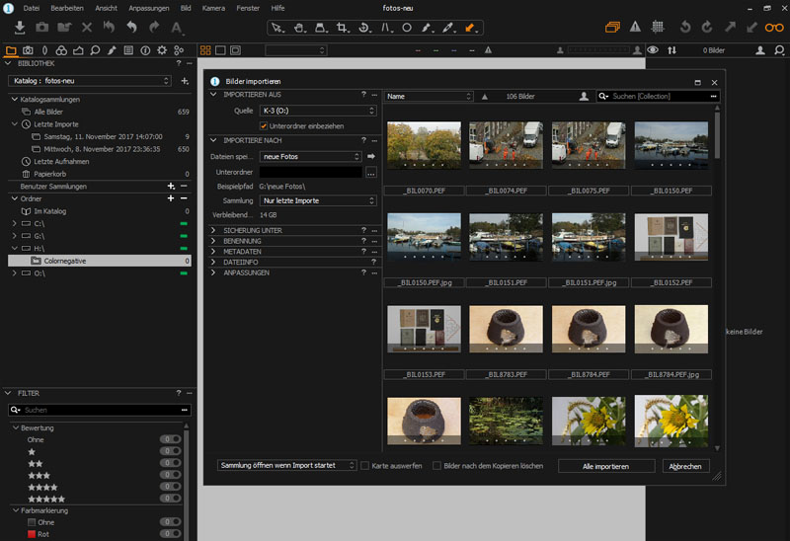Open the Anpassungen menu
Viewport: 790px width, 541px height.
pyautogui.click(x=149, y=8)
